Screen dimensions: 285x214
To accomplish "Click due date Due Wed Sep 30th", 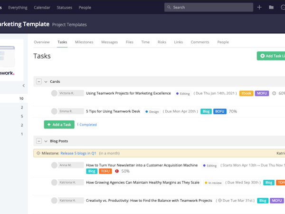I will [x=243, y=182].
